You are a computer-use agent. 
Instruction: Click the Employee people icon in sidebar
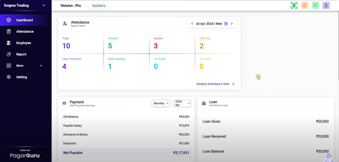click(9, 43)
